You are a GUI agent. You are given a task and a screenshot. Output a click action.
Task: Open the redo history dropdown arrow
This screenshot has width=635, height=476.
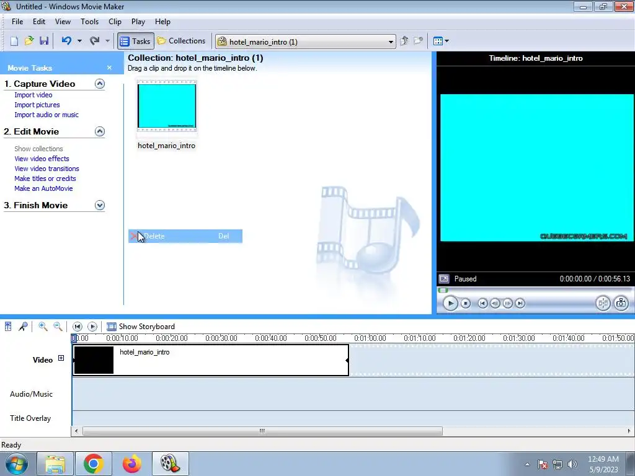point(107,41)
